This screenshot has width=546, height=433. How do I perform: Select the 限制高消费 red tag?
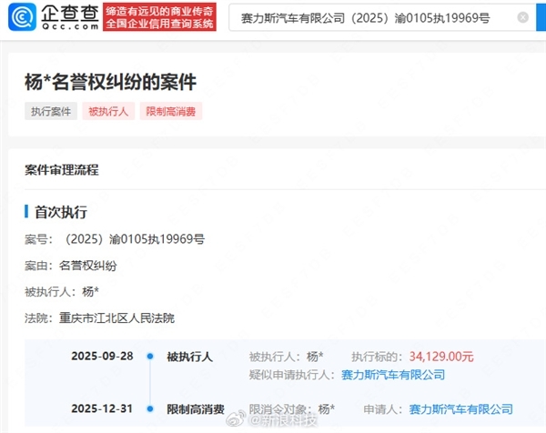171,112
